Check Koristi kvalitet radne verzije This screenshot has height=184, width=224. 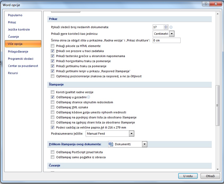pyautogui.click(x=53, y=92)
